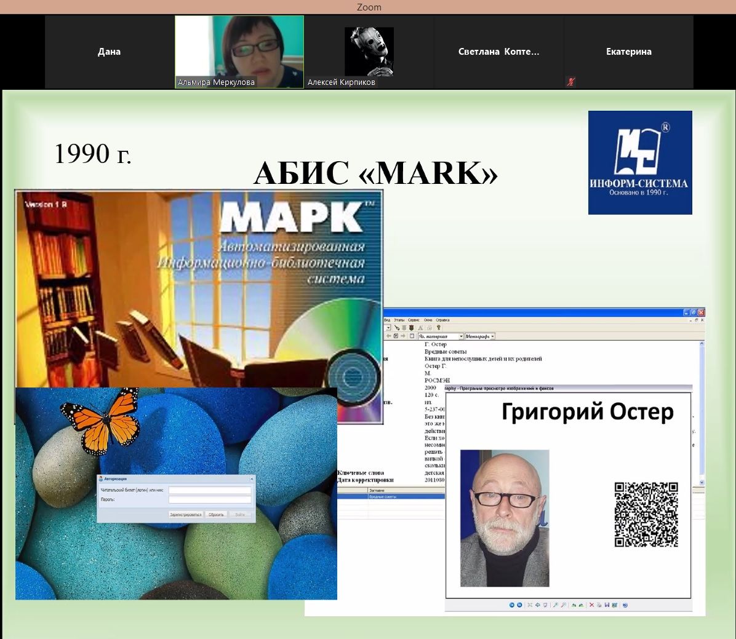Viewport: 736px width, 639px height.
Task: Click Дата корректировки field label
Action: click(365, 480)
